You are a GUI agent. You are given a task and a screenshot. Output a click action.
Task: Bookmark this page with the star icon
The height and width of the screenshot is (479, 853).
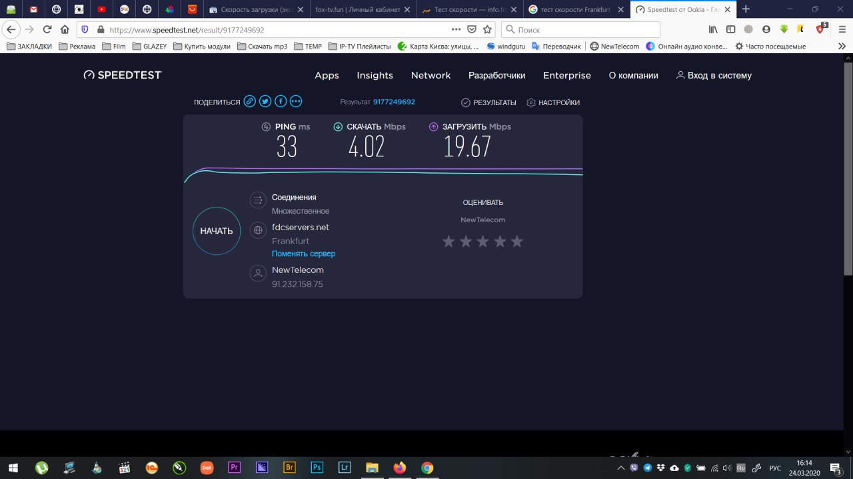click(487, 29)
